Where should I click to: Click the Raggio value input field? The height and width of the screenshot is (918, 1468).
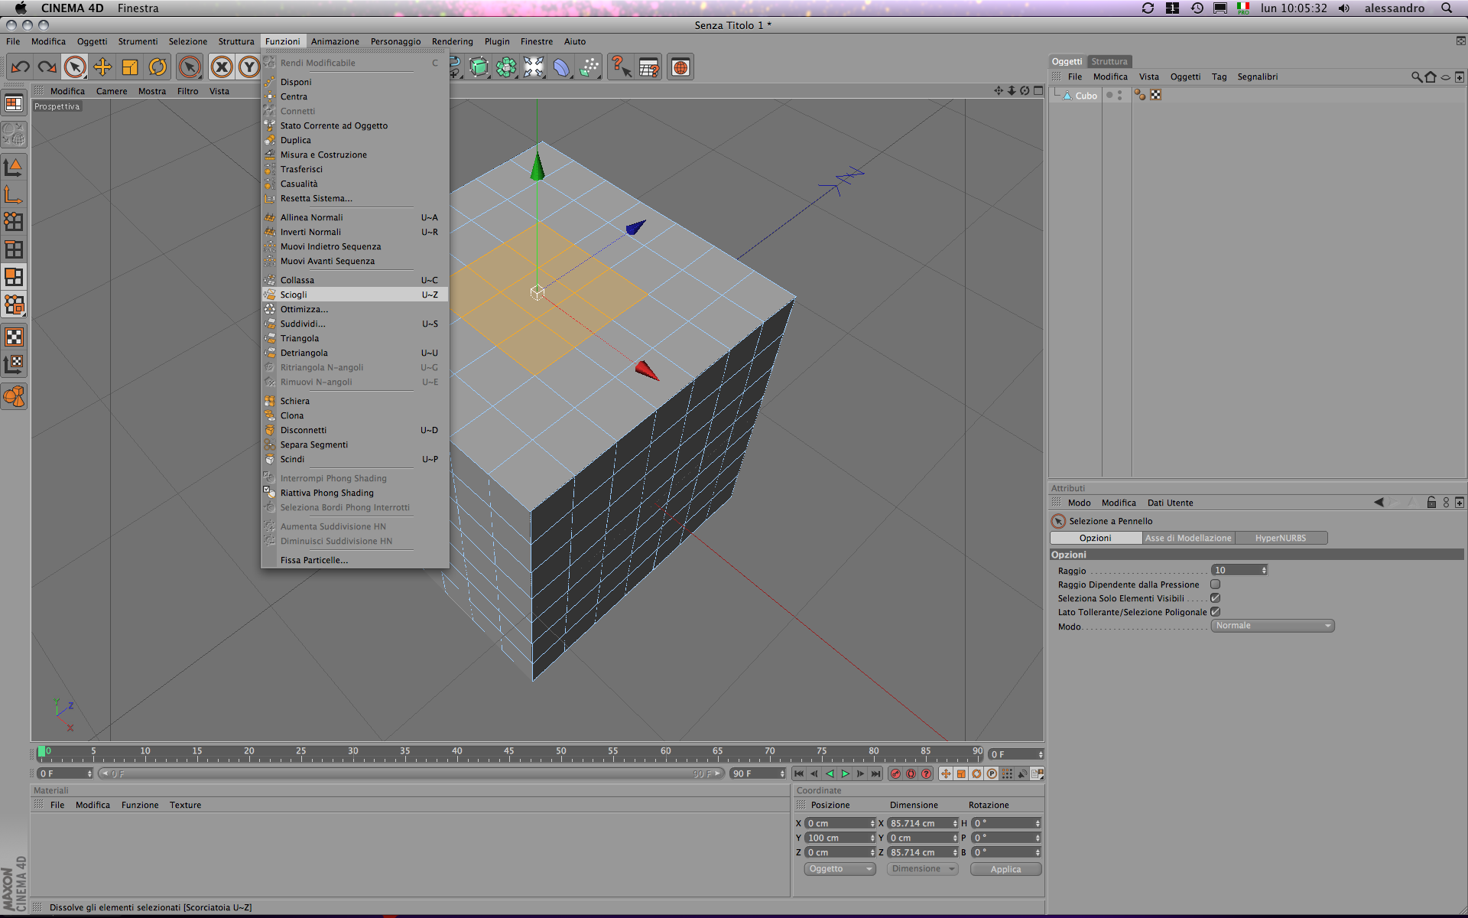coord(1236,570)
